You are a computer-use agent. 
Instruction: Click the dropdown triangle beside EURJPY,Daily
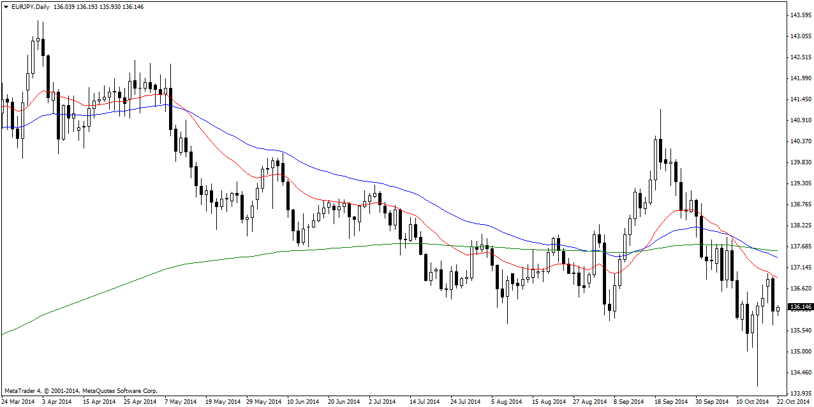click(6, 6)
